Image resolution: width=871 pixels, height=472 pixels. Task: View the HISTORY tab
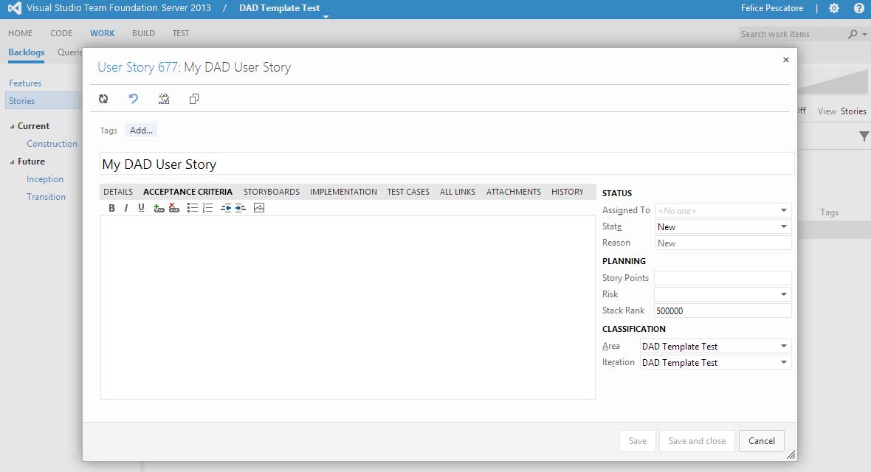click(567, 192)
